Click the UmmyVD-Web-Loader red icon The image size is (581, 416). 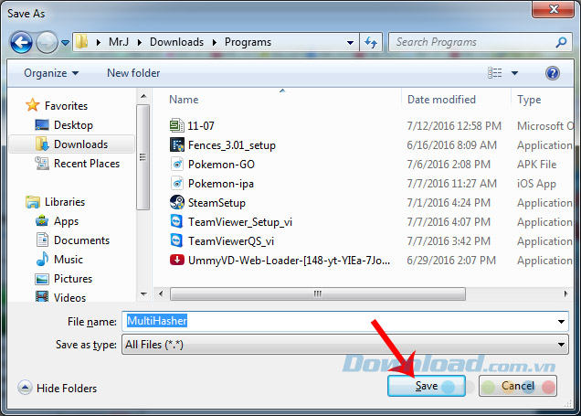pos(177,260)
